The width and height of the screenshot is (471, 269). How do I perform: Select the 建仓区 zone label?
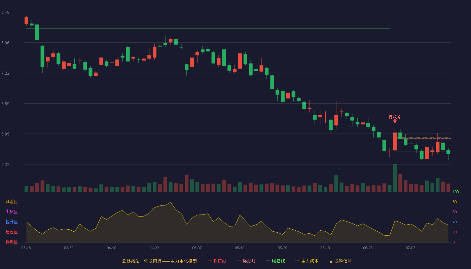click(11, 232)
